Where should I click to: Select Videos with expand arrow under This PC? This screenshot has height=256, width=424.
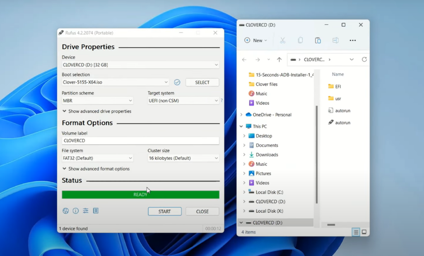click(x=262, y=183)
